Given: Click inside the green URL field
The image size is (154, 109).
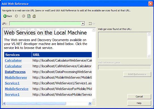Looking at the screenshot, I should [45, 23].
